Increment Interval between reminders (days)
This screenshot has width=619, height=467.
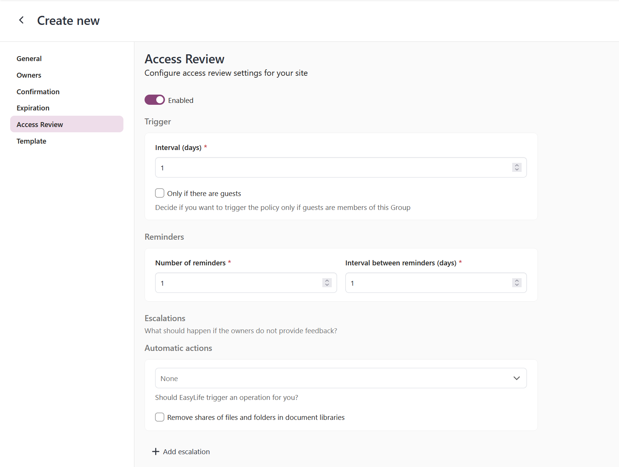point(517,280)
